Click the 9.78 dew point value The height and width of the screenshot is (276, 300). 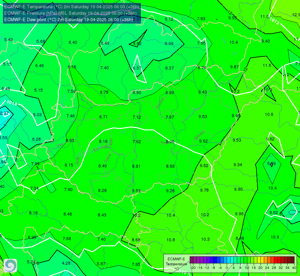(x=204, y=190)
